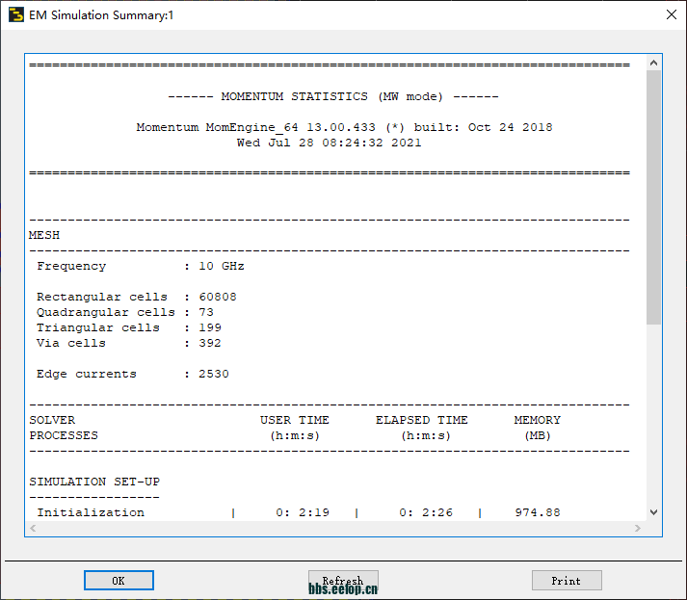Click the 'SIMULATION SET-UP' heading

click(x=94, y=482)
